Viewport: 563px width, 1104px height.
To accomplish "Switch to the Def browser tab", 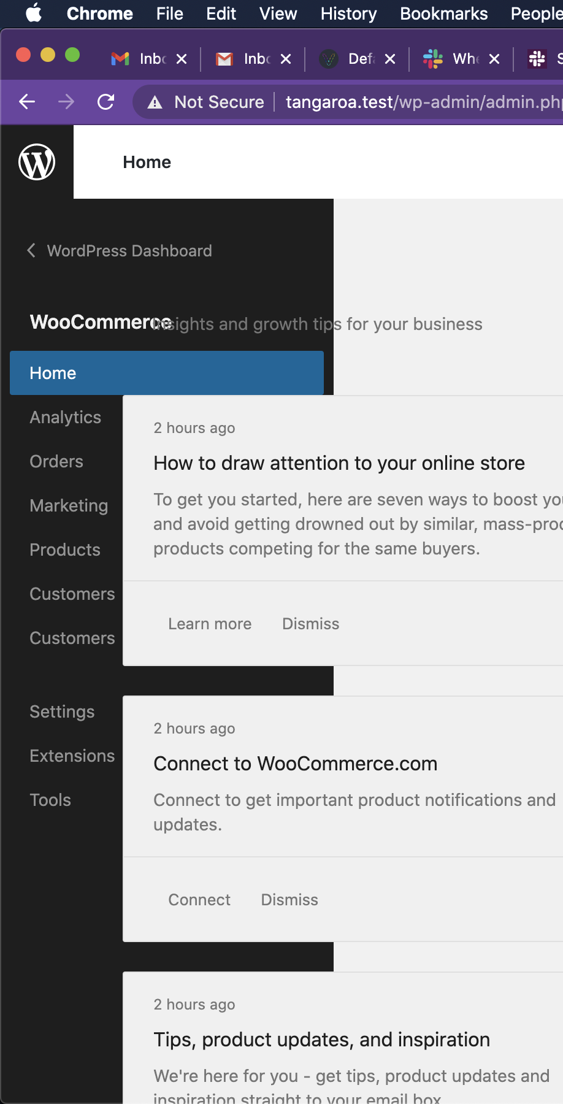I will point(359,59).
